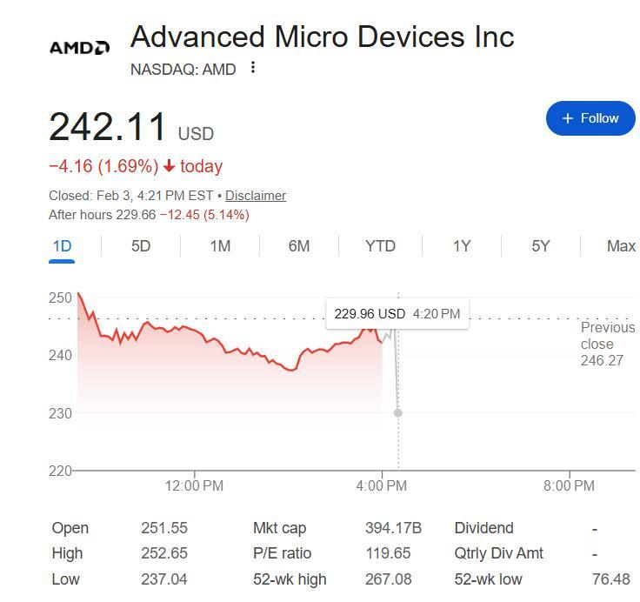Click the Advanced Micro Devices Inc title
Screen dimensions: 640x602
point(322,37)
